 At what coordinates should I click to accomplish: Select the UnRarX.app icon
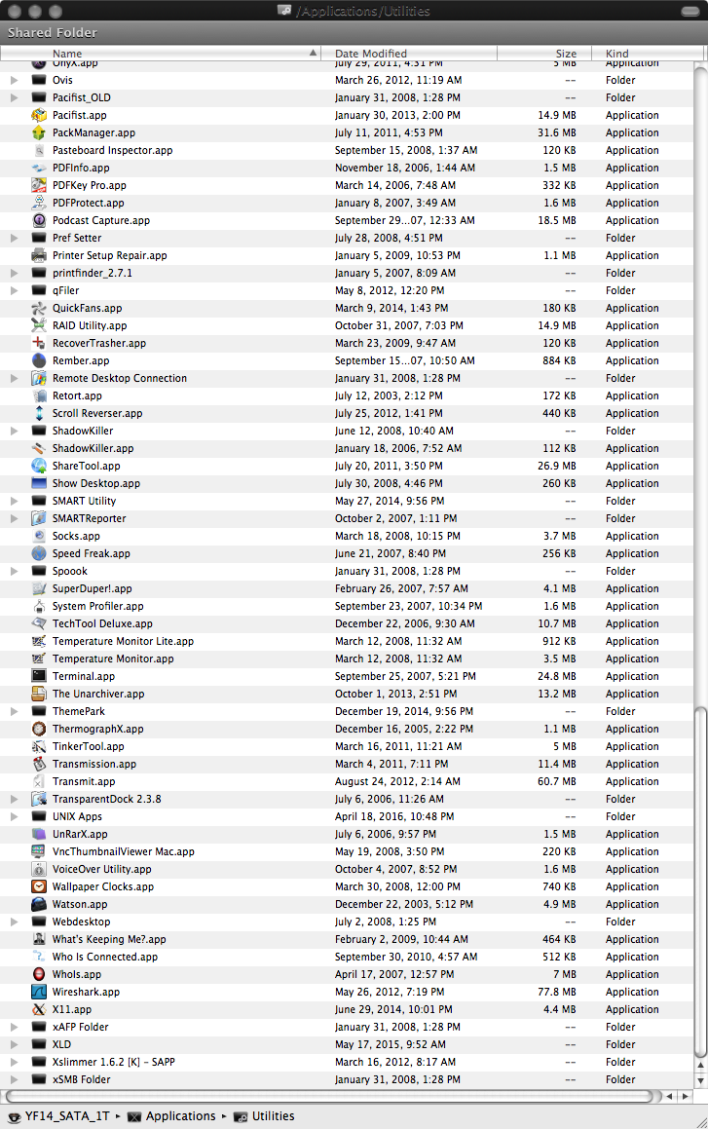tap(39, 834)
